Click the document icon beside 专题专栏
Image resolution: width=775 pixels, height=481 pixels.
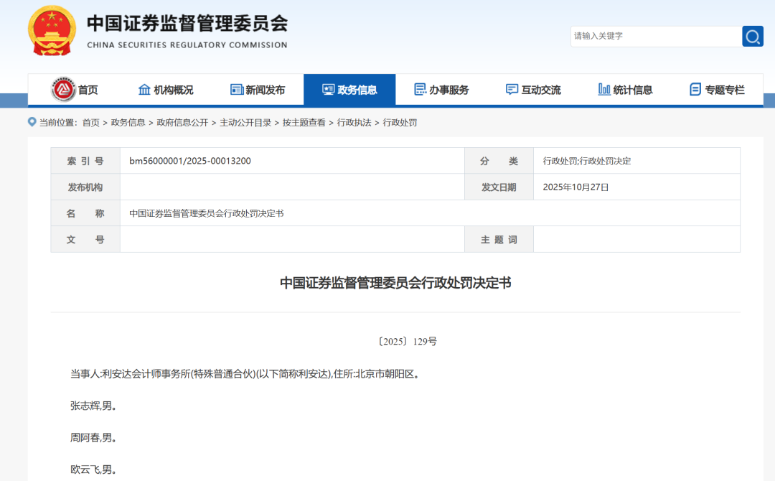[x=695, y=90]
